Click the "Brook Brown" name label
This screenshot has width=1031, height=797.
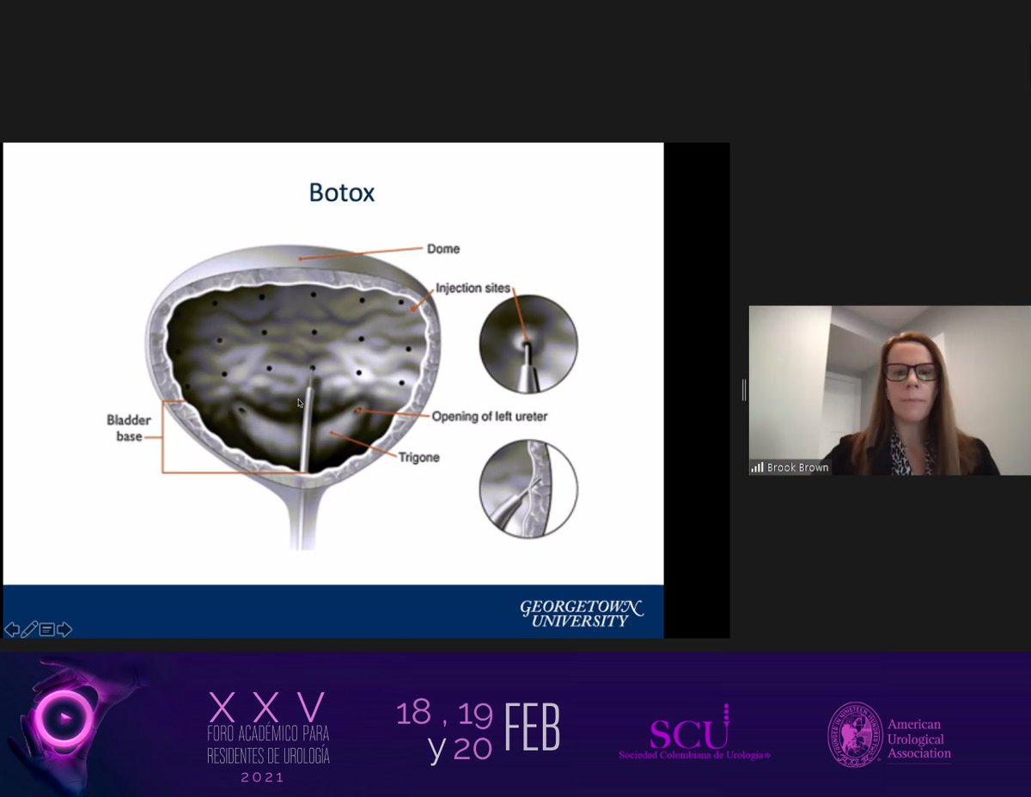click(x=797, y=468)
